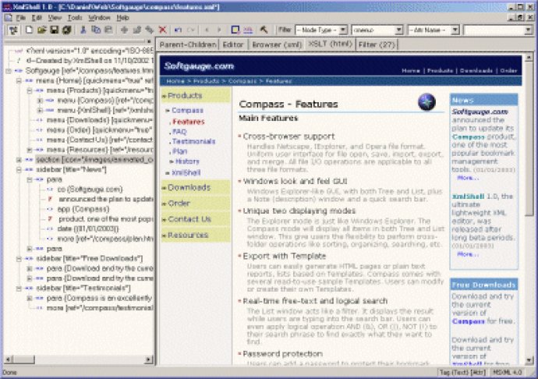Image resolution: width=538 pixels, height=379 pixels.
Task: Paste using the toolbar paste icon
Action: tap(108, 30)
